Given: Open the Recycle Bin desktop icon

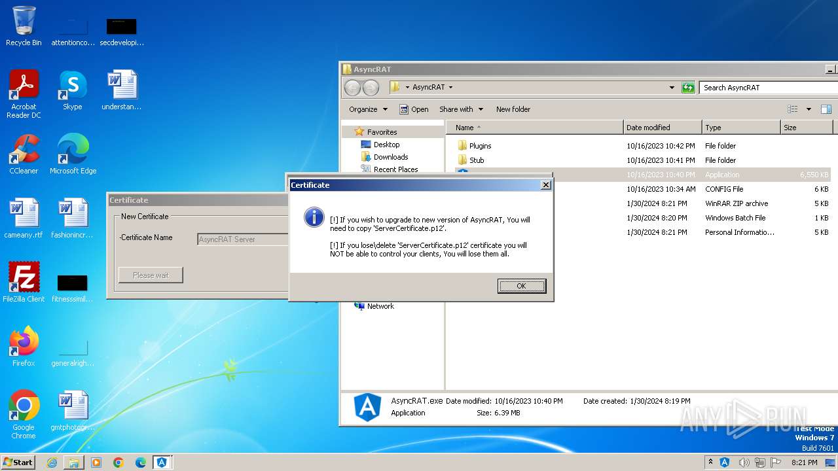Looking at the screenshot, I should pos(24,26).
